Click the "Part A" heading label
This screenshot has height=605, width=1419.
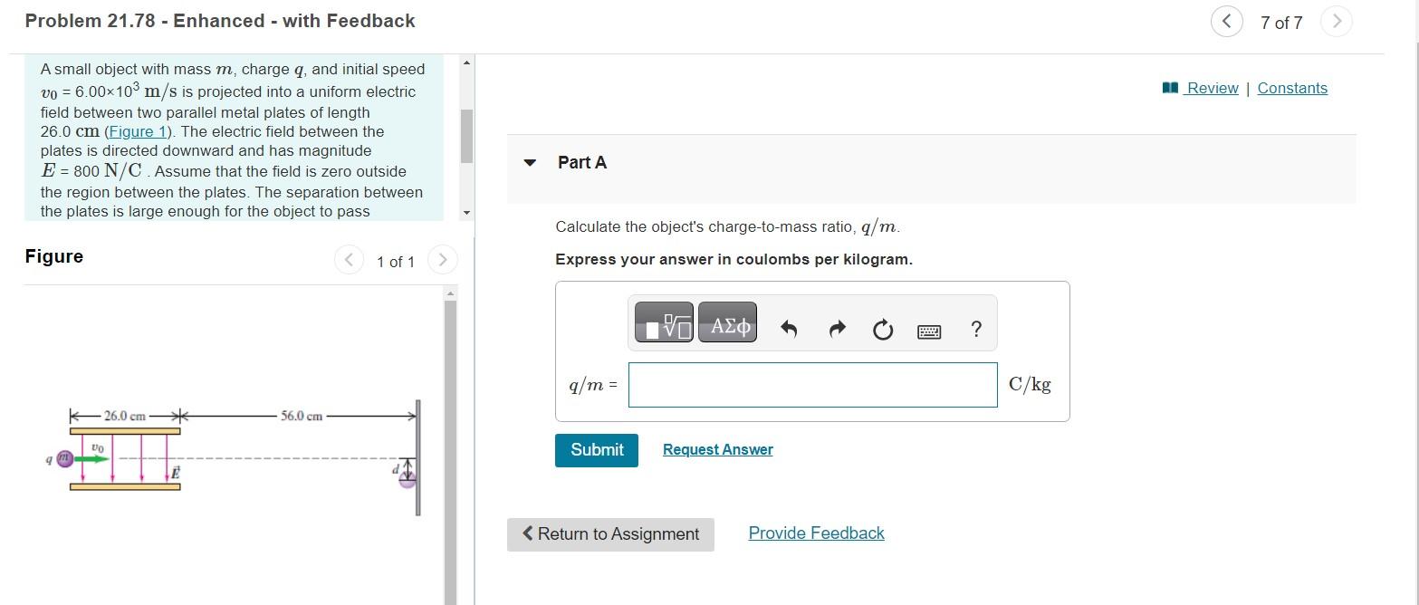582,162
